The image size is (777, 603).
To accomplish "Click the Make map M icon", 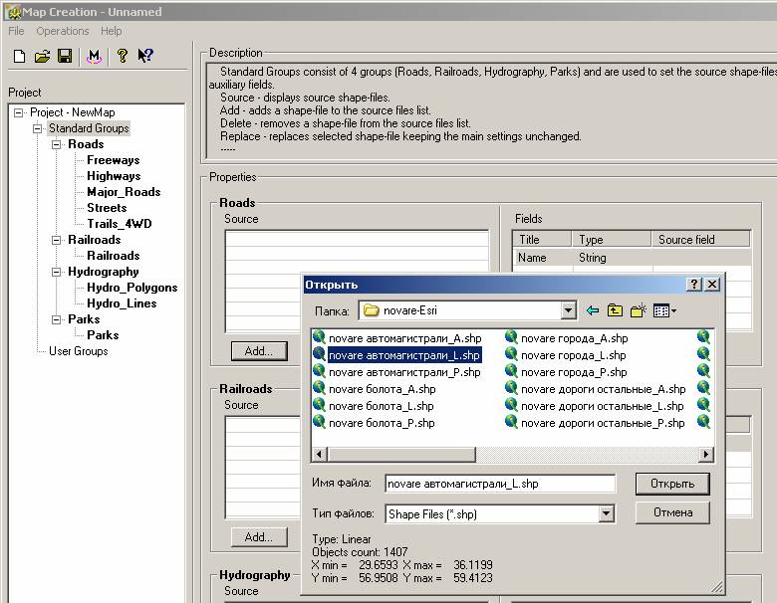I will click(x=94, y=56).
